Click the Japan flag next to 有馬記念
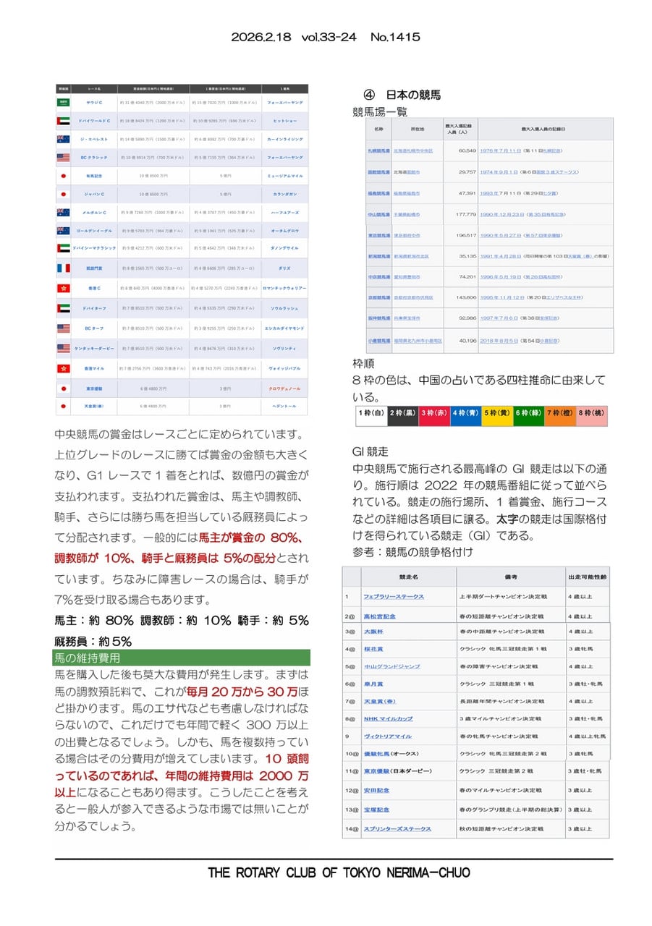Viewport: 652px width, 926px height. pyautogui.click(x=64, y=176)
